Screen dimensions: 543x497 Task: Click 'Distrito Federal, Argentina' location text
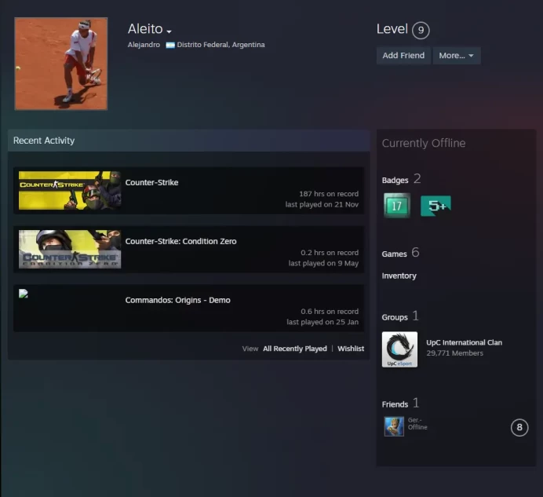tap(220, 45)
